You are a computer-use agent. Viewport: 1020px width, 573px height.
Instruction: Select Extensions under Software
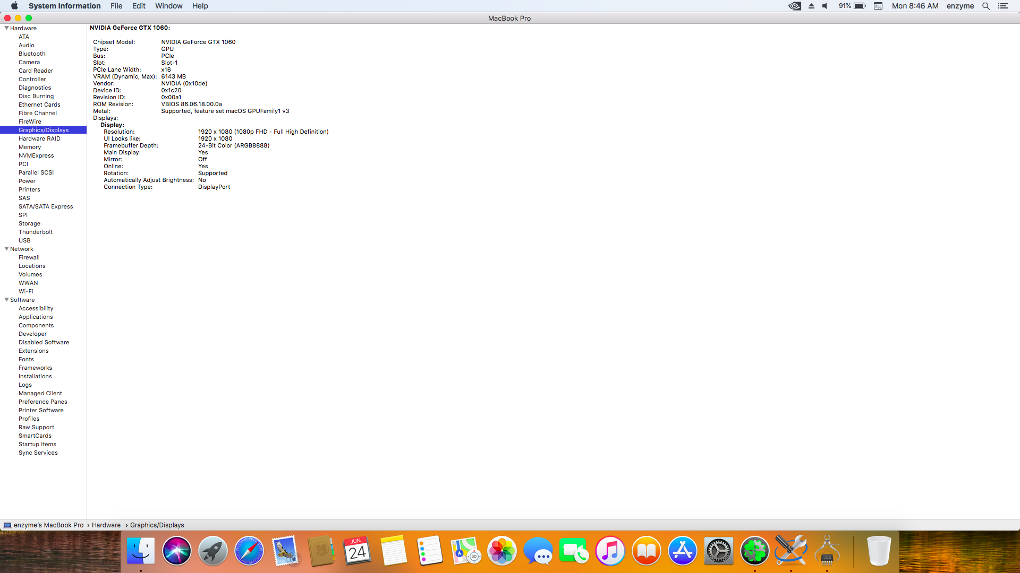[x=33, y=351]
